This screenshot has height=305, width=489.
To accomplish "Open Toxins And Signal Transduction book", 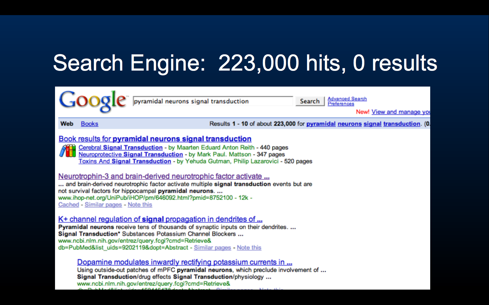I will click(125, 161).
